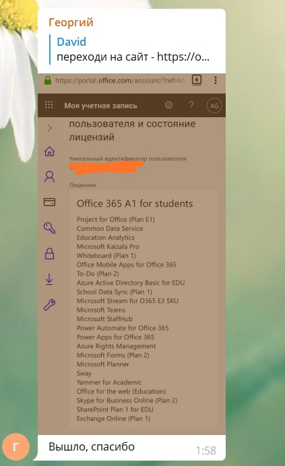Open the AG account avatar
Viewport: 285px width, 466px height.
(x=214, y=106)
